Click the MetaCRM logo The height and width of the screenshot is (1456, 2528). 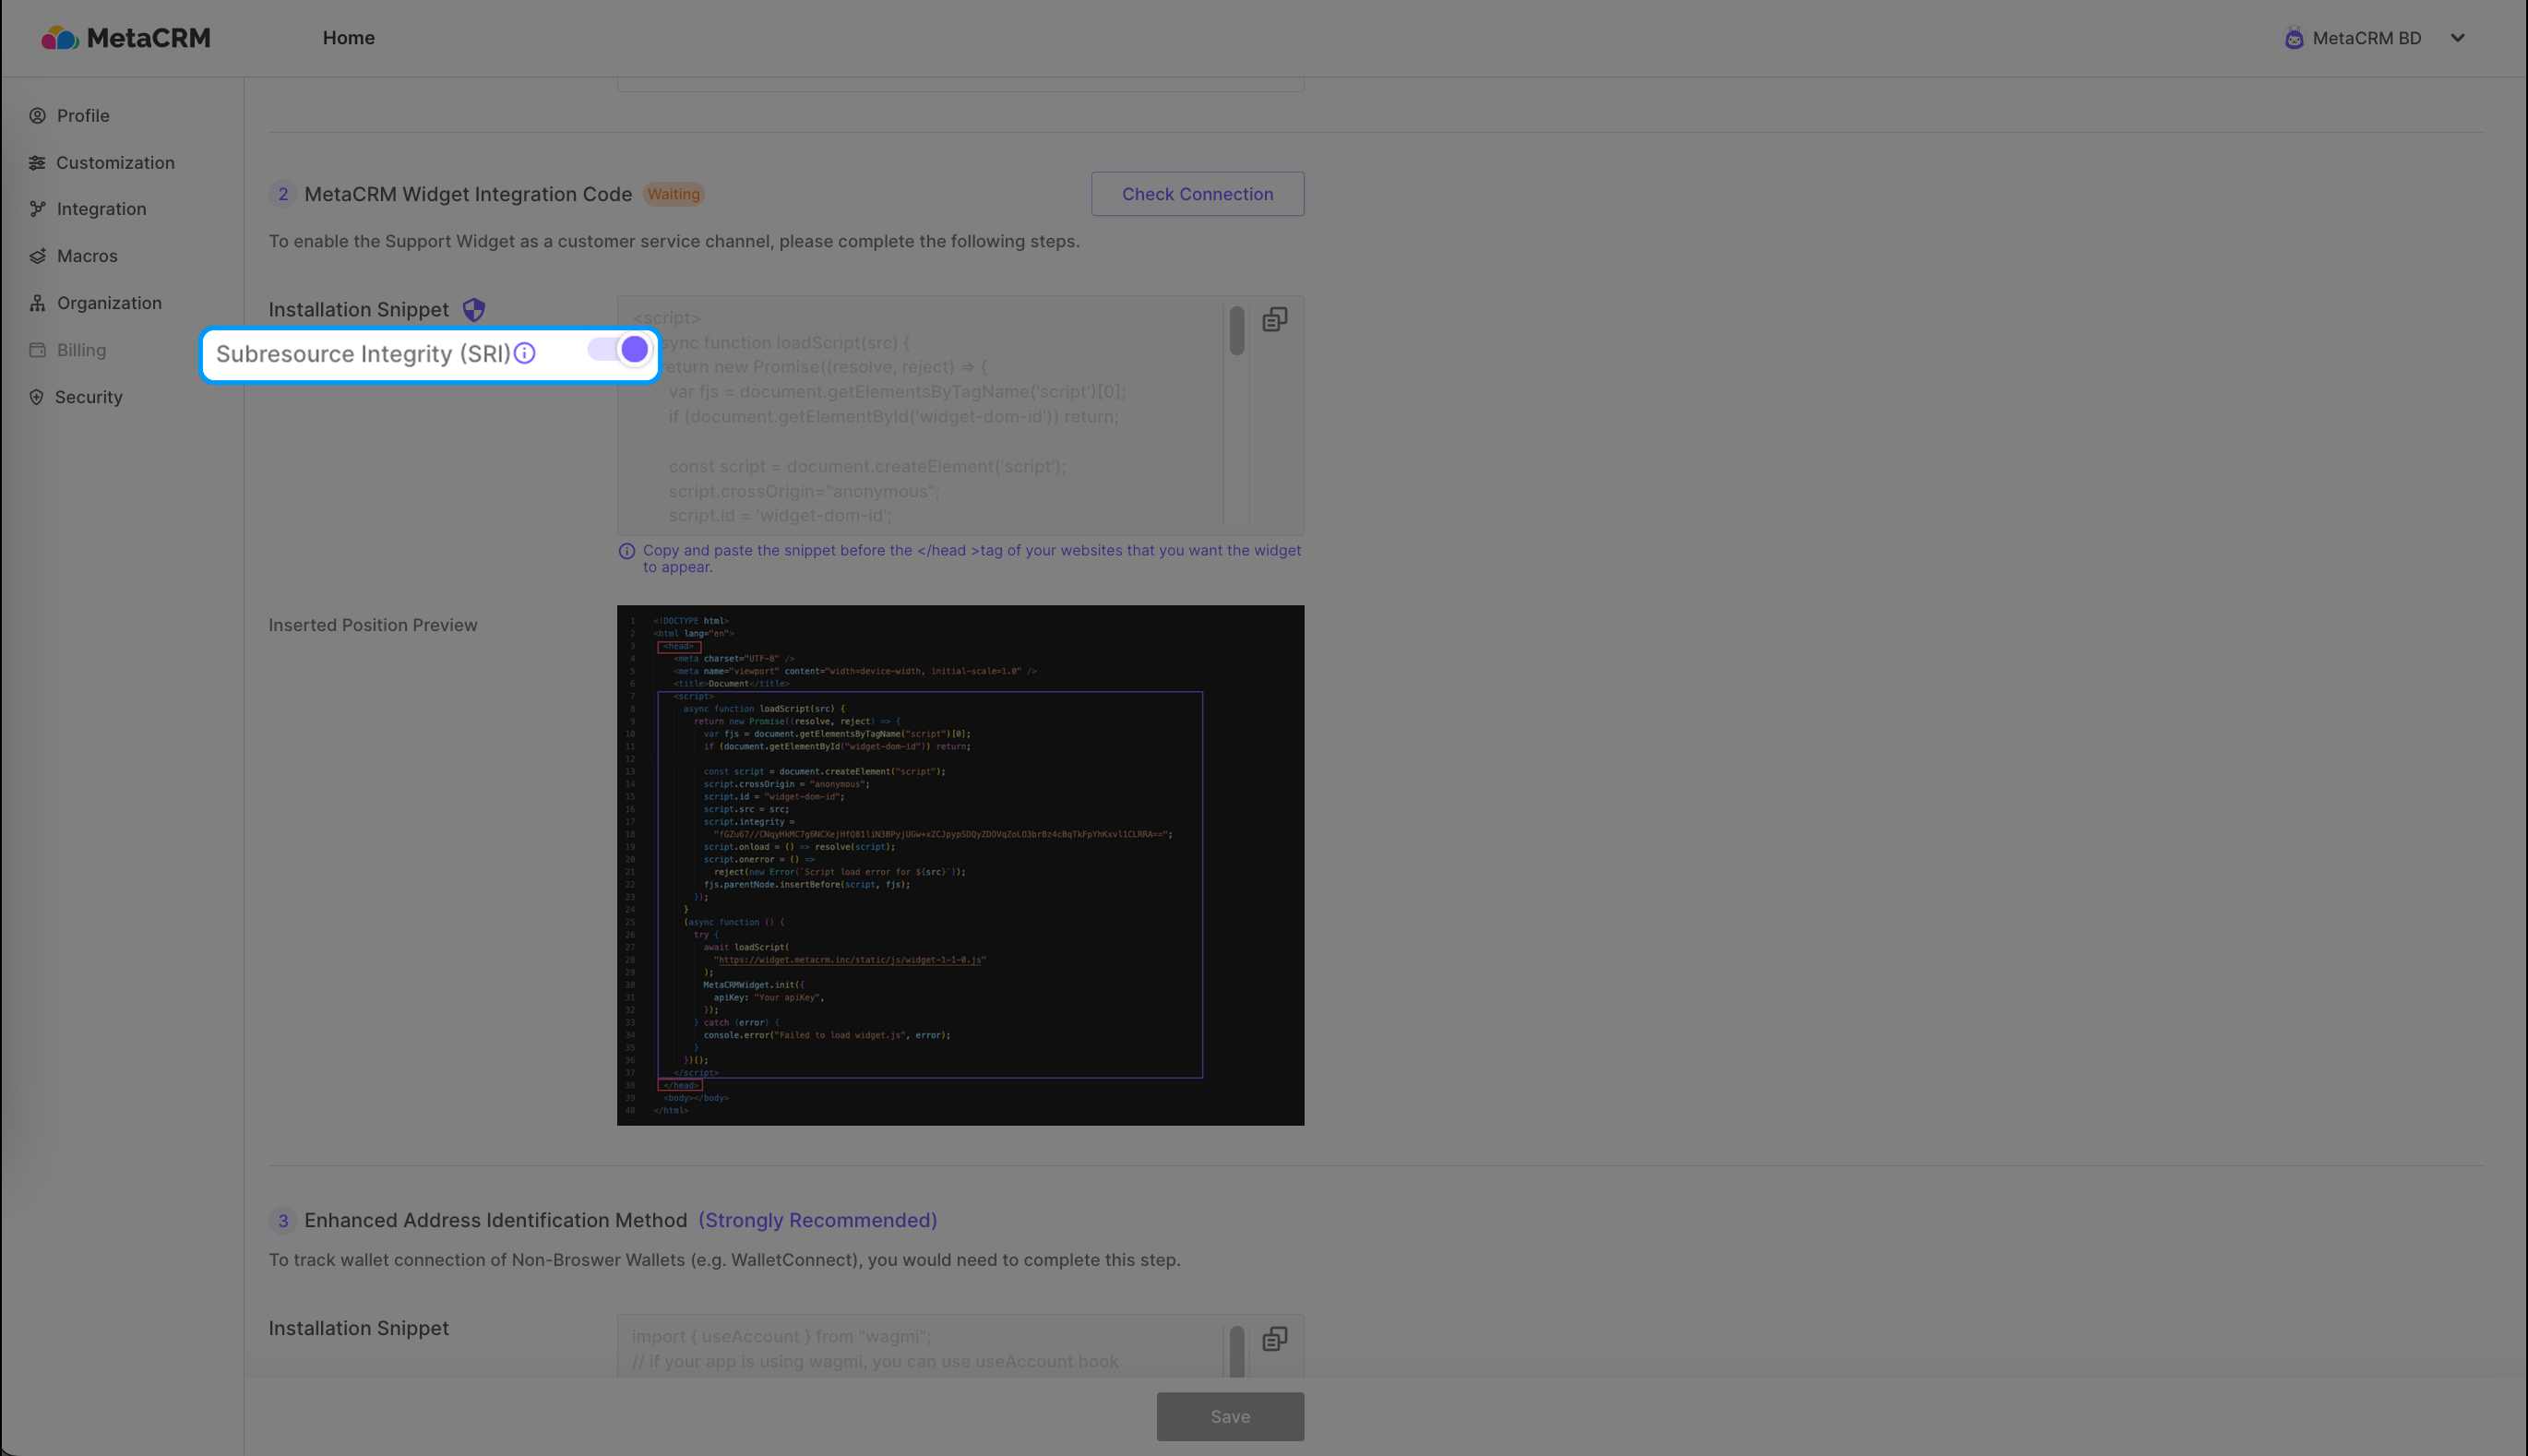click(x=126, y=38)
